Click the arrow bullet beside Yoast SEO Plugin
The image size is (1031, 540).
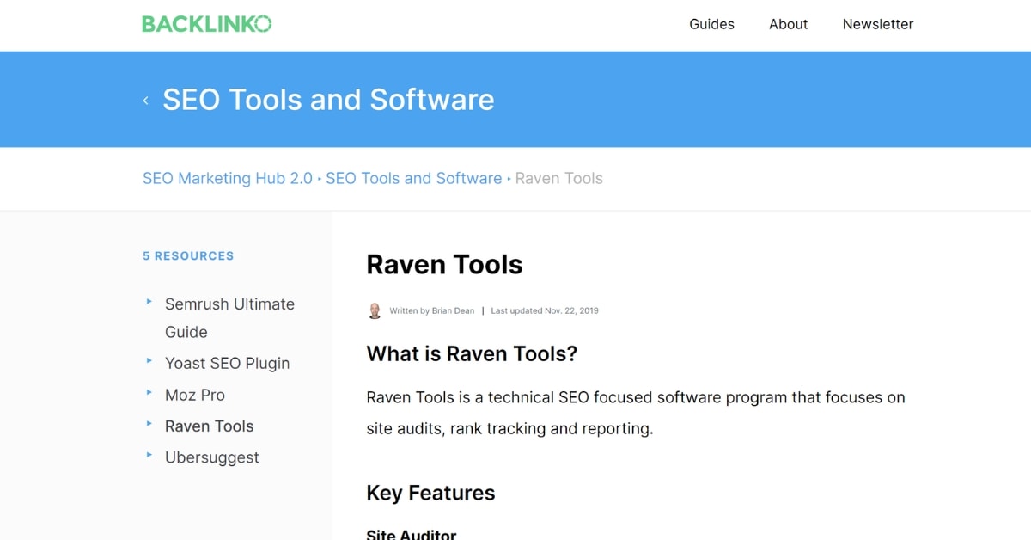(149, 361)
